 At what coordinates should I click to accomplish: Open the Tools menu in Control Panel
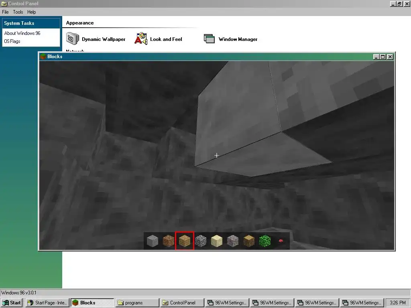[18, 12]
